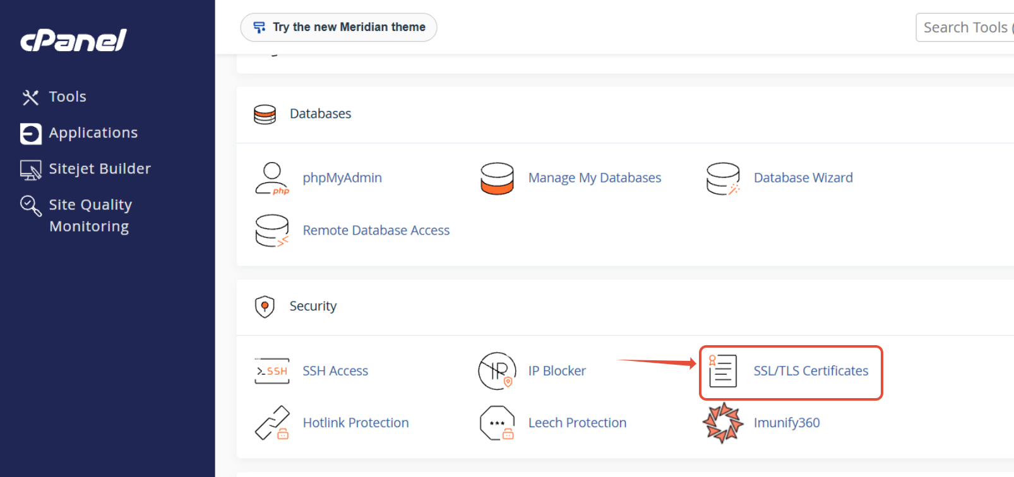Open the Hotlink Protection link
The width and height of the screenshot is (1014, 477).
356,423
